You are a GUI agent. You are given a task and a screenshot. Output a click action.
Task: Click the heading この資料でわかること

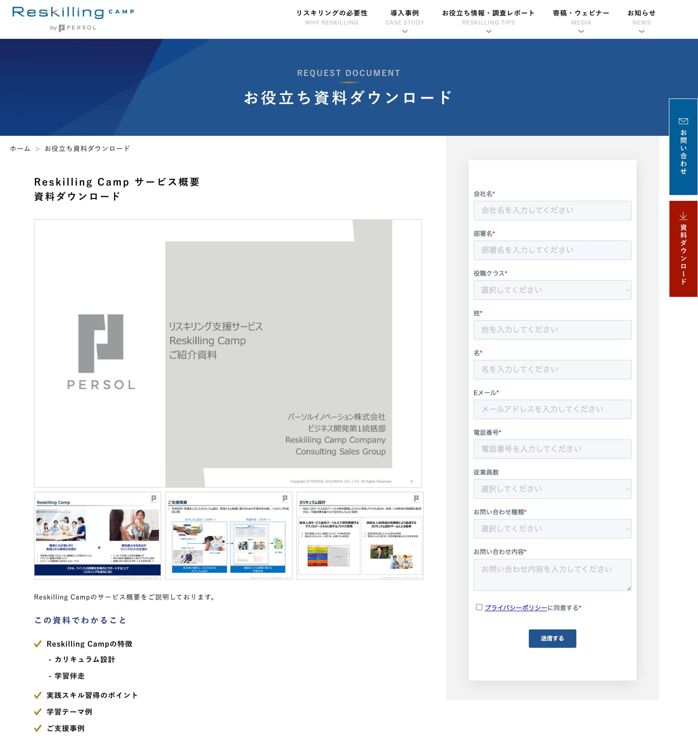(80, 620)
